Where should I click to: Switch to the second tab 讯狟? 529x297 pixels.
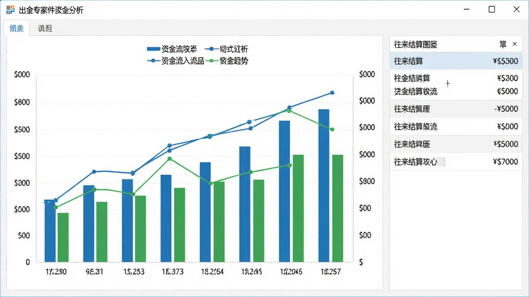[45, 28]
